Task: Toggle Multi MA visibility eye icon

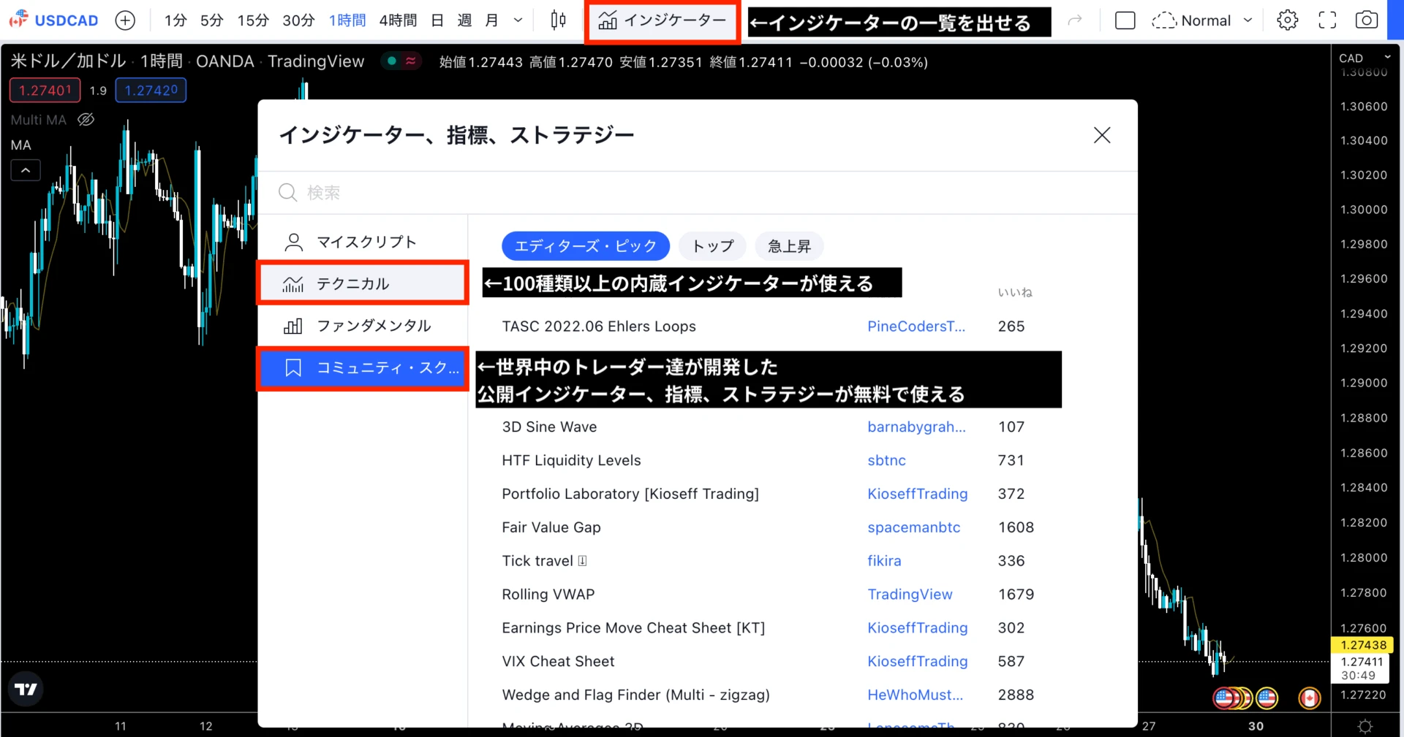Action: click(x=86, y=120)
